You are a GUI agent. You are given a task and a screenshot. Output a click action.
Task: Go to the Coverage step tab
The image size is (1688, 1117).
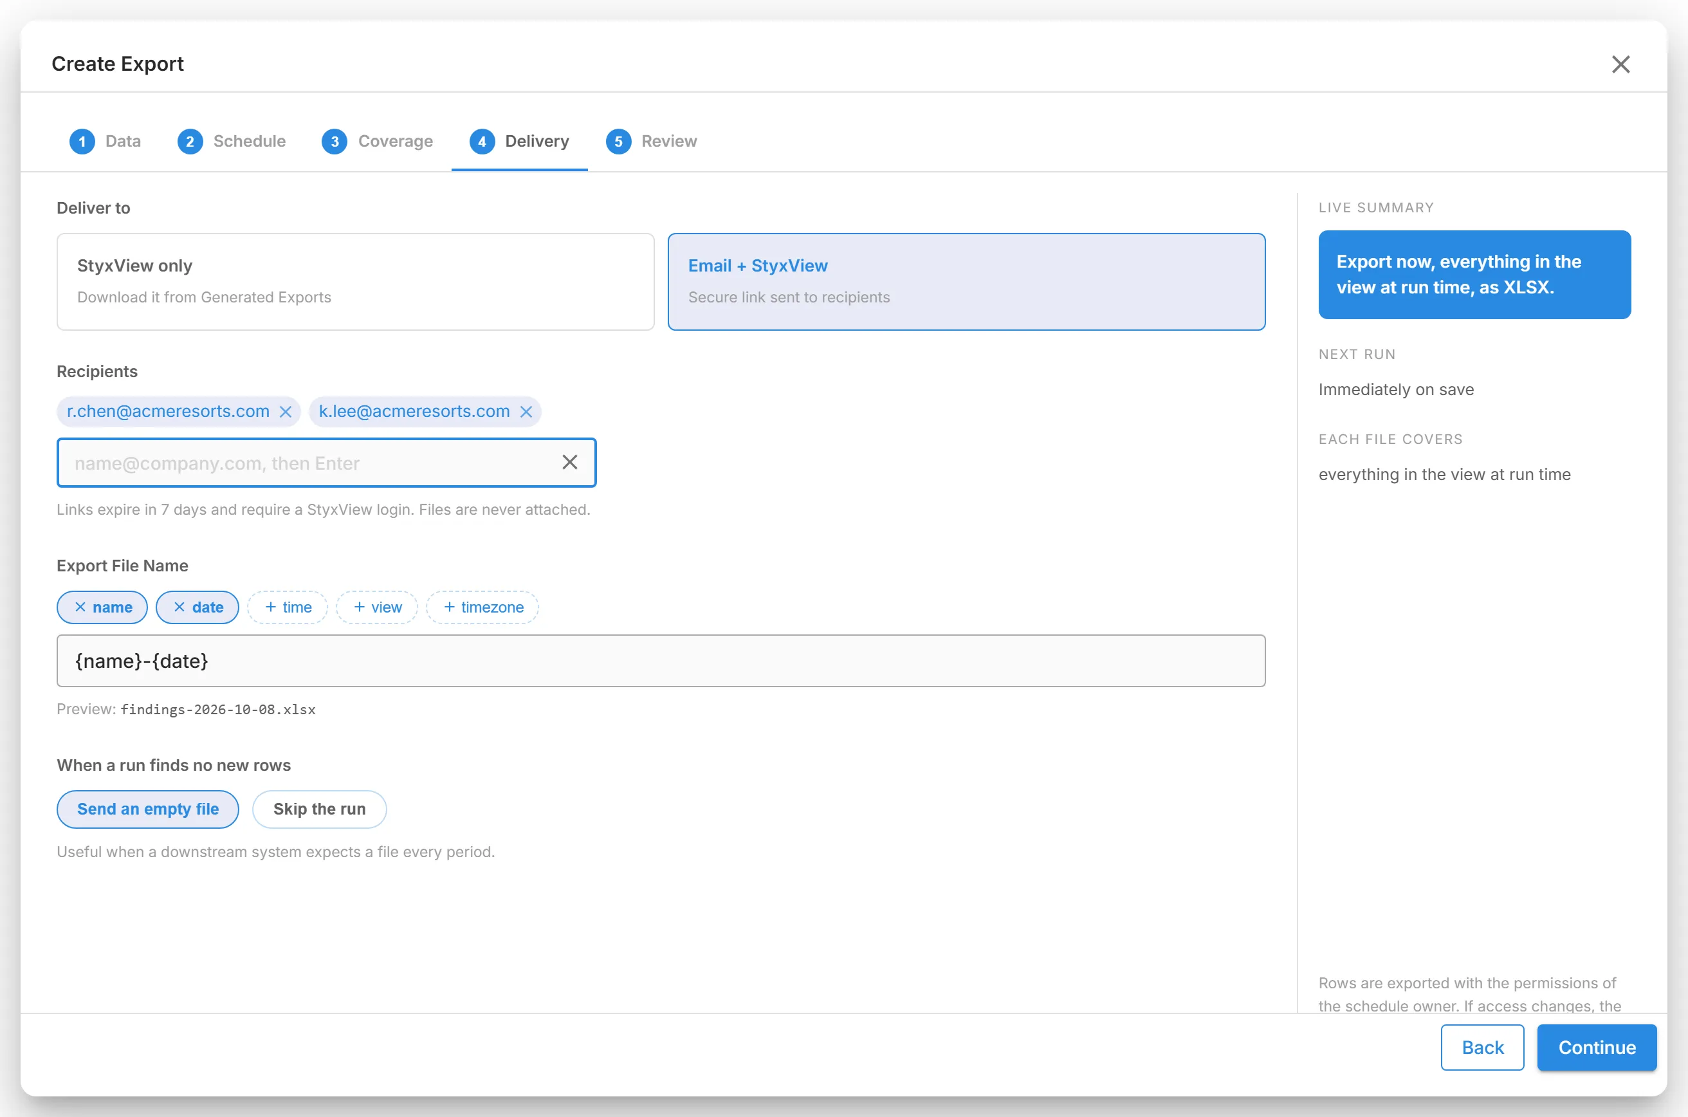tap(377, 141)
